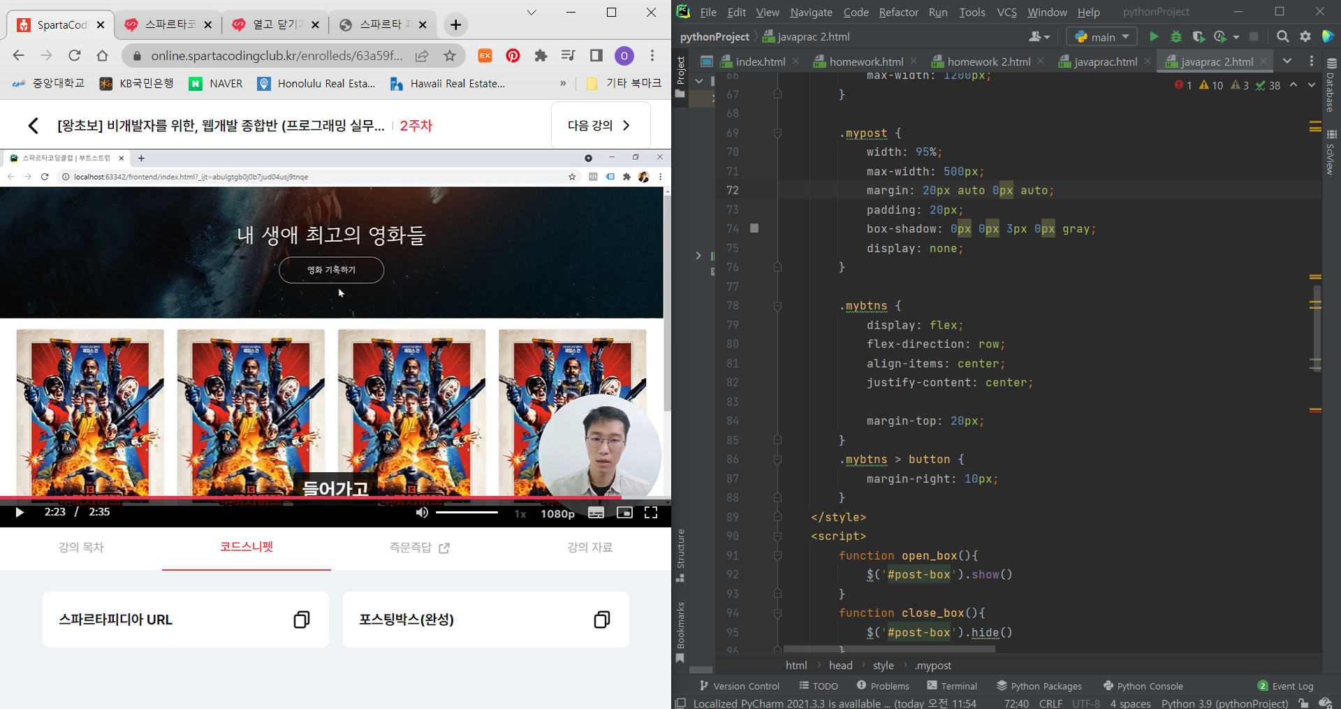The height and width of the screenshot is (709, 1341).
Task: Select the 강의 자료 tab
Action: point(589,548)
